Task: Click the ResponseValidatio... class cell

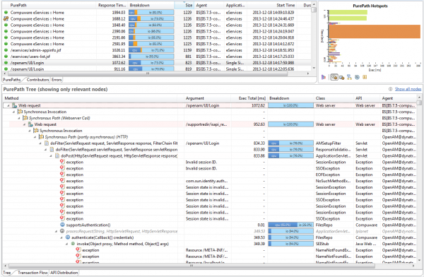Action: coord(333,150)
